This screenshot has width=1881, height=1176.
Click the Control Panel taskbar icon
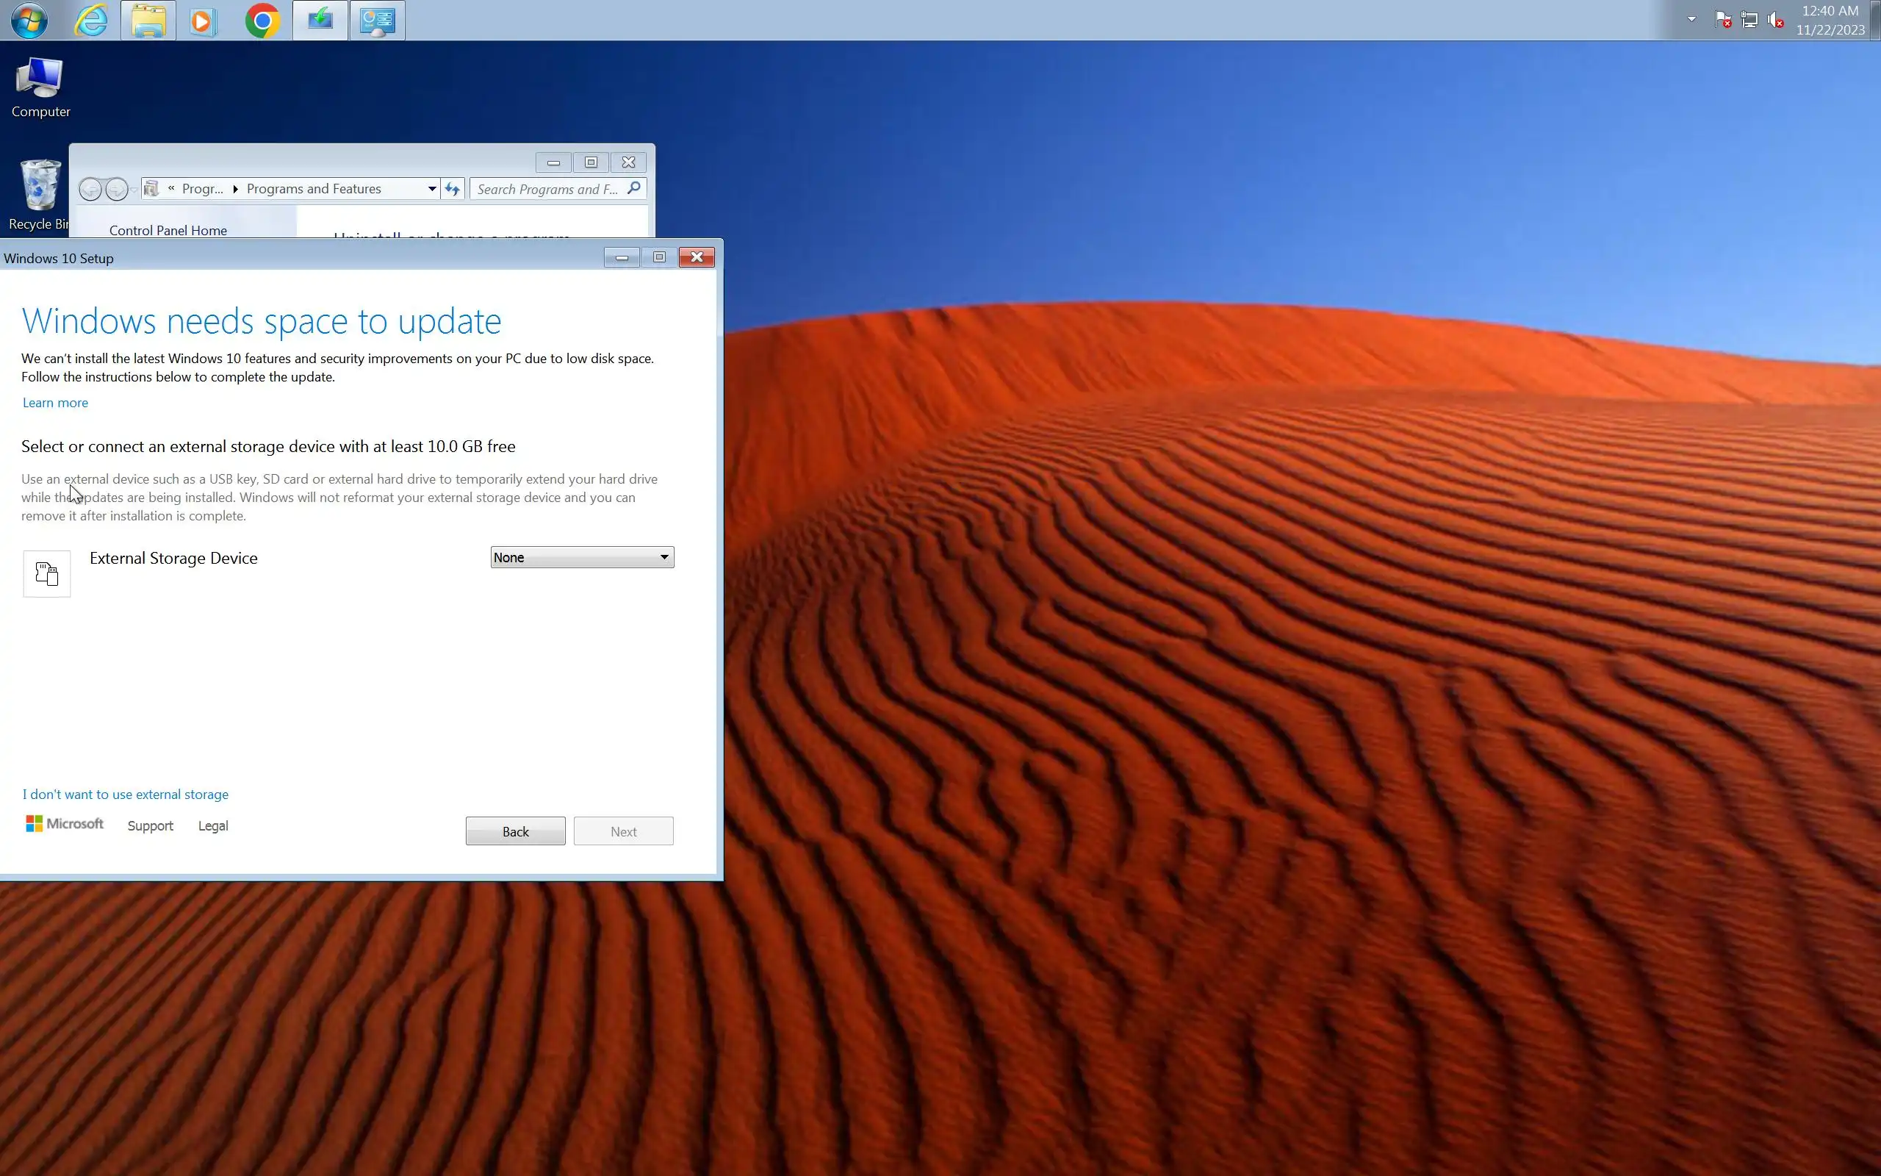pyautogui.click(x=377, y=21)
